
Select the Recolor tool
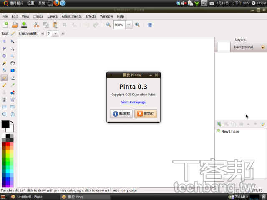(x=13, y=92)
